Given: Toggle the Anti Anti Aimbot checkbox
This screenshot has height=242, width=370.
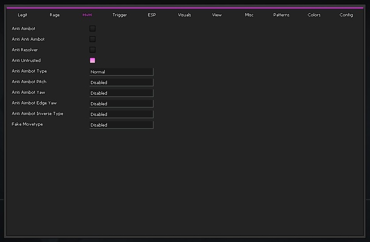Looking at the screenshot, I should click(x=92, y=39).
